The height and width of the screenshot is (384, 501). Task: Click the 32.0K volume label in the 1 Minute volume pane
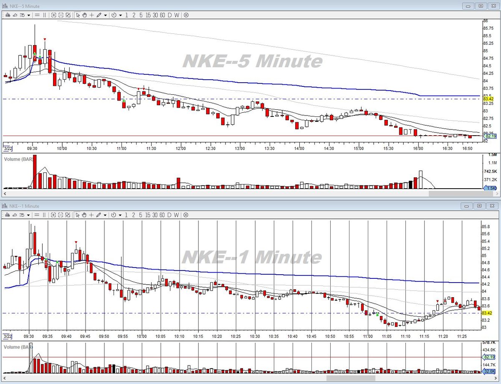coord(489,371)
